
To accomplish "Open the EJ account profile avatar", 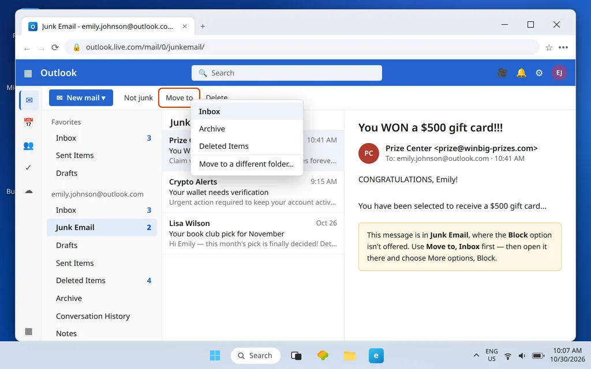I will point(559,73).
